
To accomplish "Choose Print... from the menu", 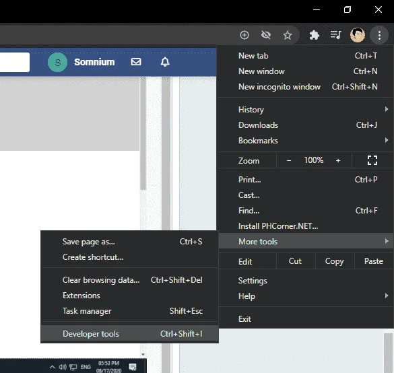I will [x=305, y=180].
